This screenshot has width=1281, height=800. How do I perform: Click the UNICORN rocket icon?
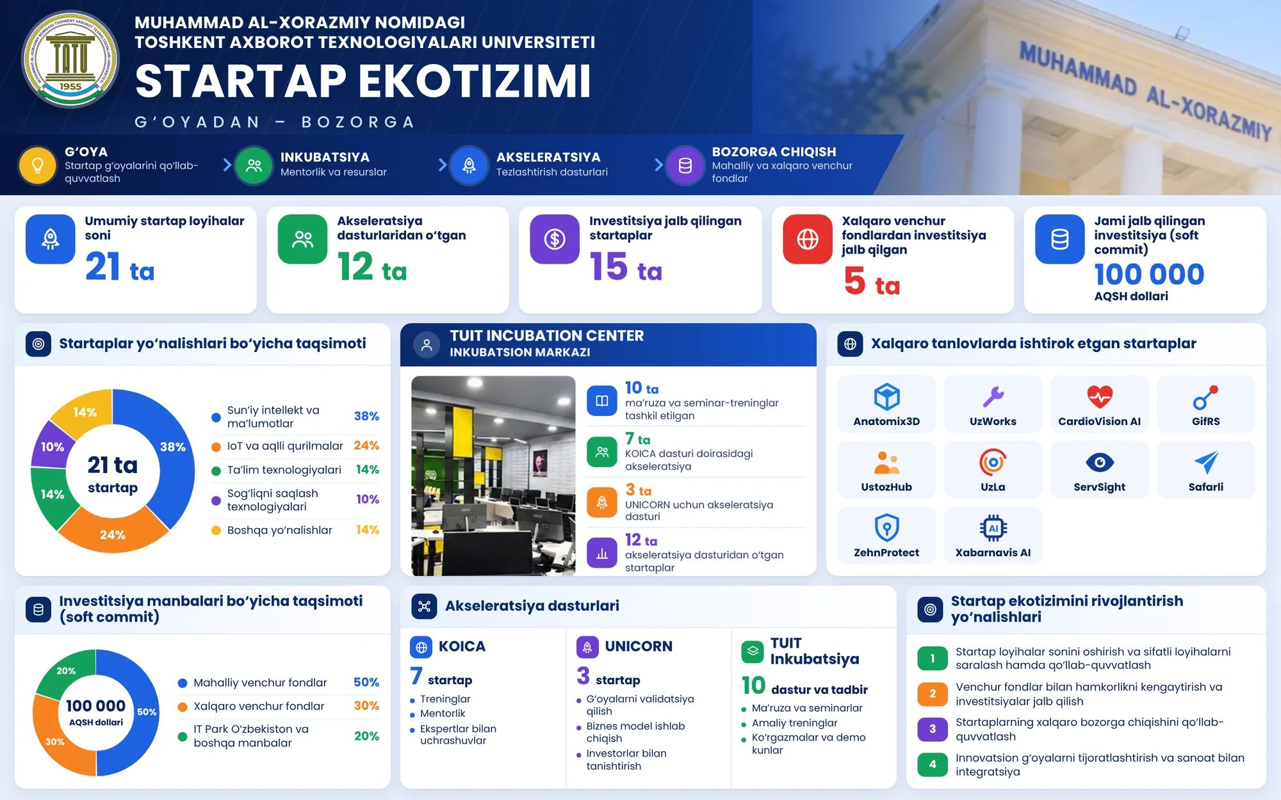(587, 648)
